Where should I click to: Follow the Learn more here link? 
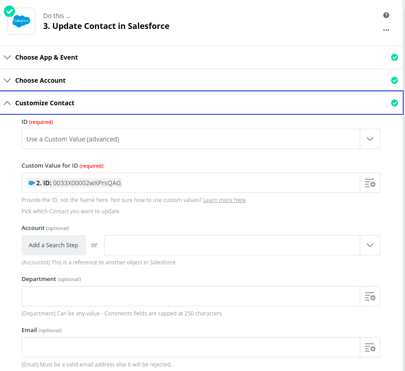[x=224, y=200]
